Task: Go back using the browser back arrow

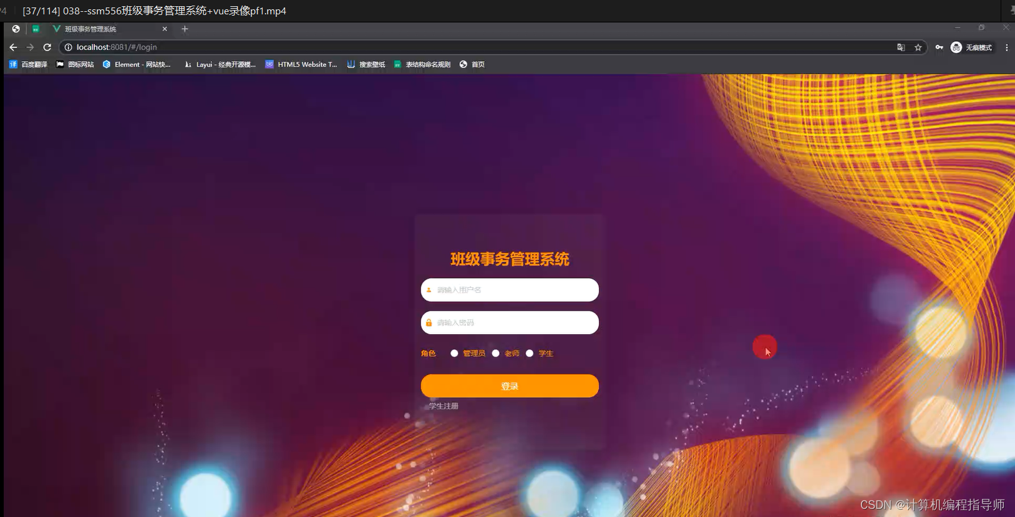Action: click(13, 47)
